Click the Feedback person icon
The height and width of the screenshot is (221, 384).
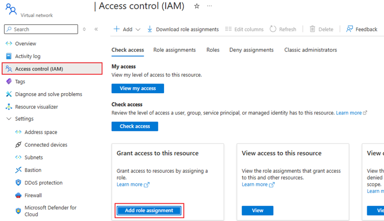(349, 29)
